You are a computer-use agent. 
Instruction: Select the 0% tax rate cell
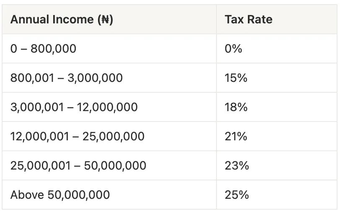(277, 48)
